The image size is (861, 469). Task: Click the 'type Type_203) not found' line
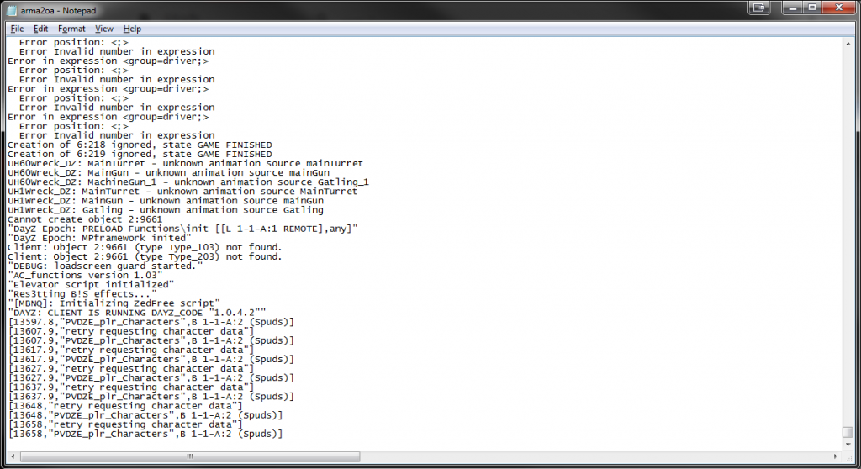145,257
